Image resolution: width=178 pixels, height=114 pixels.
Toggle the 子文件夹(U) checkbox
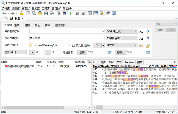[74, 46]
